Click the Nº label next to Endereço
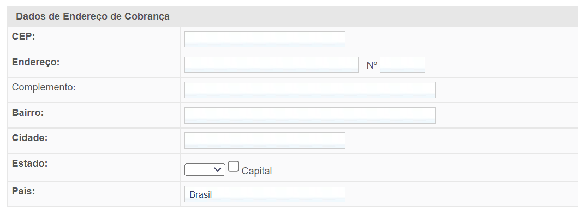This screenshot has height=213, width=578. pos(372,65)
